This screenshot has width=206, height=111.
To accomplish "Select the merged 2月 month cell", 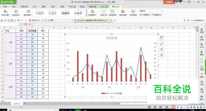I will [10, 64].
